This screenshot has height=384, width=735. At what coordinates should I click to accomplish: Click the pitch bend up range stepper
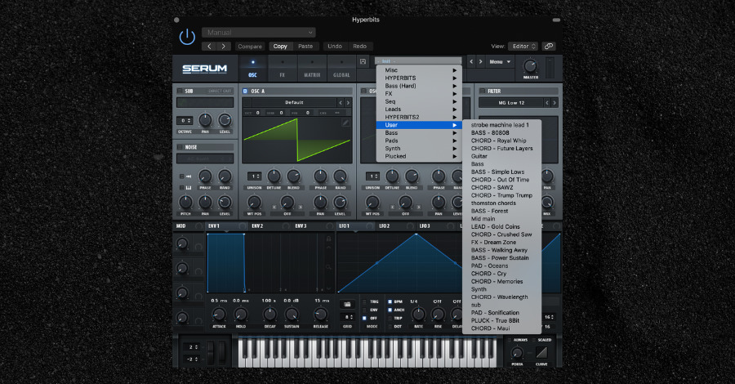pyautogui.click(x=192, y=347)
